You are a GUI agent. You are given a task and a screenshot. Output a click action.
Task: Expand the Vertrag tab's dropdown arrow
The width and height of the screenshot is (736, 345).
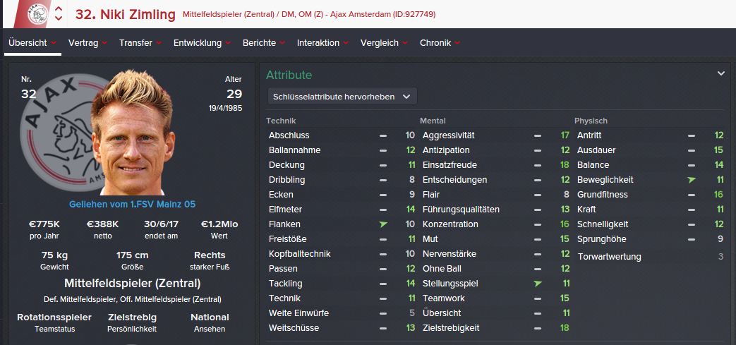pyautogui.click(x=104, y=43)
